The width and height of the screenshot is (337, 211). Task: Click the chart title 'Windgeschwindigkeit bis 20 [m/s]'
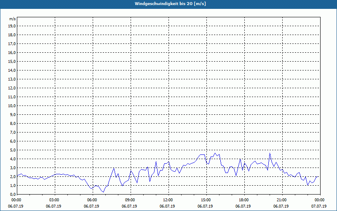[170, 4]
